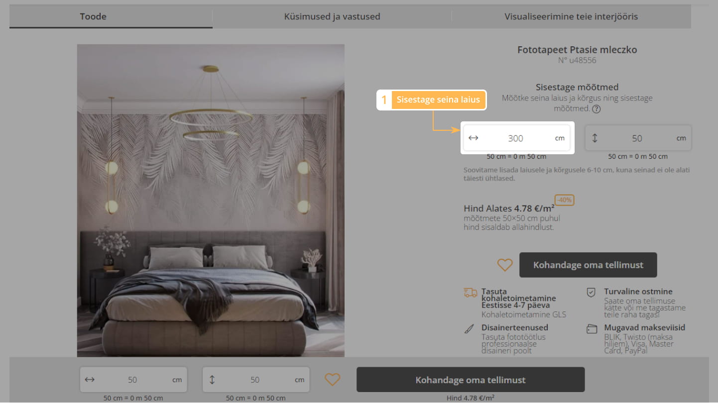Click the secure purchase shield icon
Image resolution: width=718 pixels, height=403 pixels.
591,293
